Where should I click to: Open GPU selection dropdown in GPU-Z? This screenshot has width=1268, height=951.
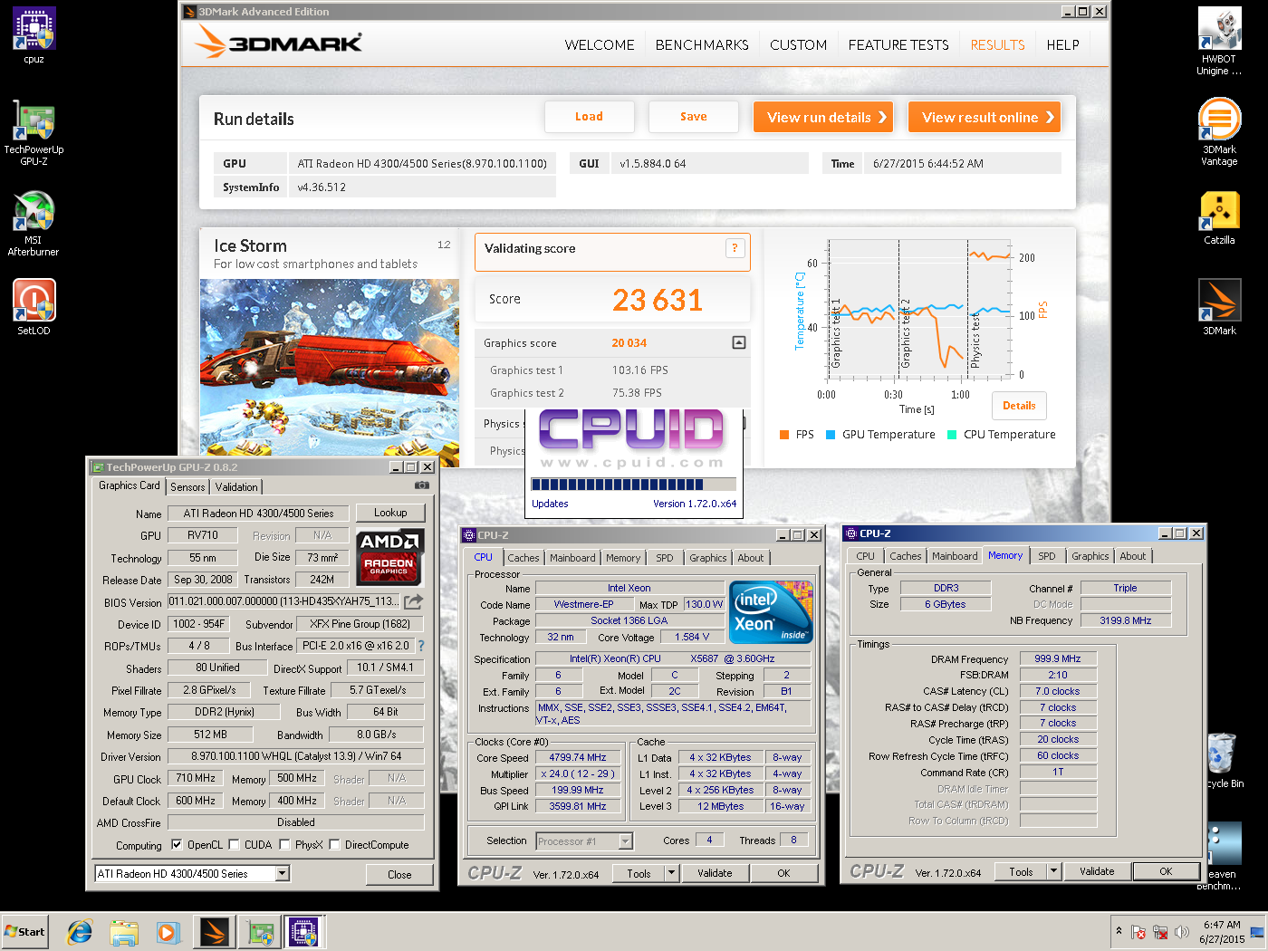tap(283, 874)
